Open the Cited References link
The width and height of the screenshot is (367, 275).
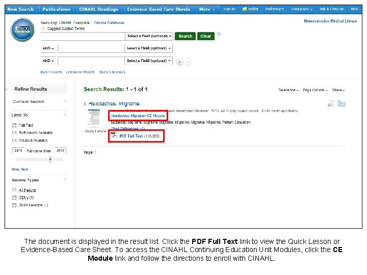pyautogui.click(x=128, y=129)
